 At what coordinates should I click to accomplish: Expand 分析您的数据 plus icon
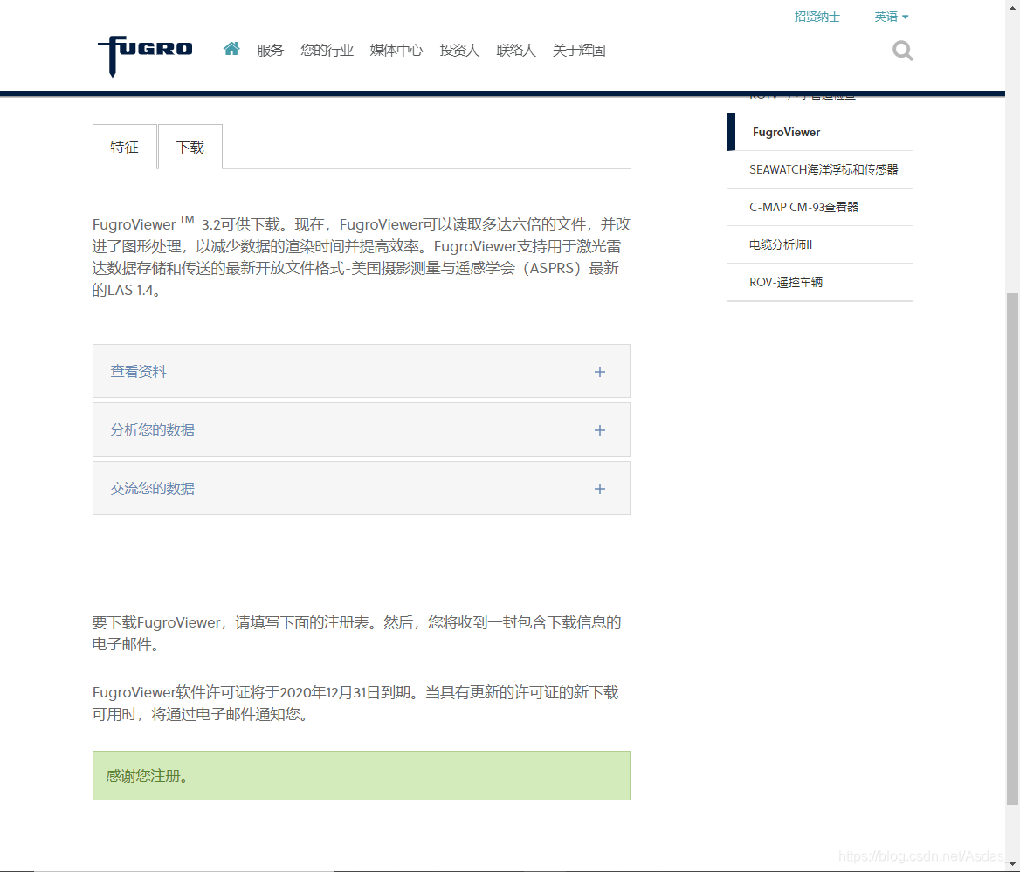[600, 430]
